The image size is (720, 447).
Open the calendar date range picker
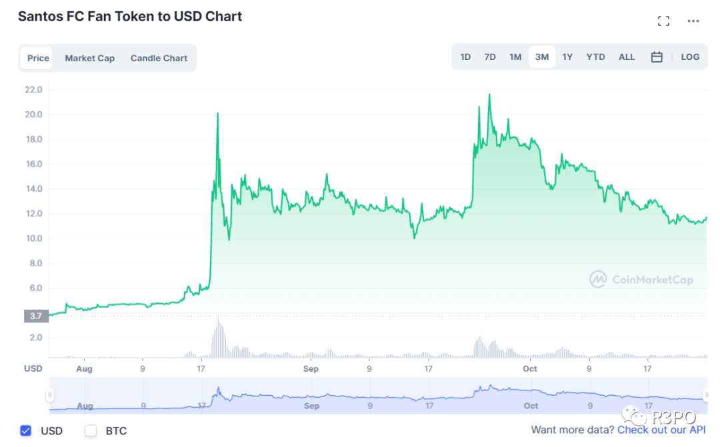click(x=657, y=57)
